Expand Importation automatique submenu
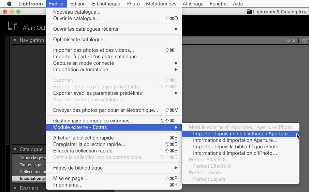This screenshot has height=192, width=309. [x=114, y=70]
